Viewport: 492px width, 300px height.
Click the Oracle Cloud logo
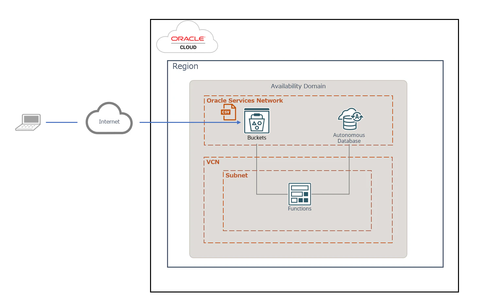tap(187, 37)
